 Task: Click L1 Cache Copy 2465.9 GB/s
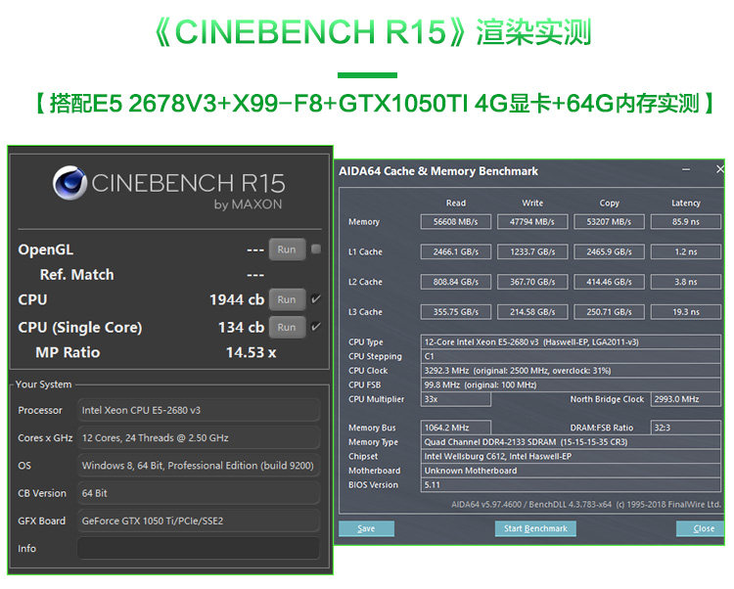pos(609,251)
